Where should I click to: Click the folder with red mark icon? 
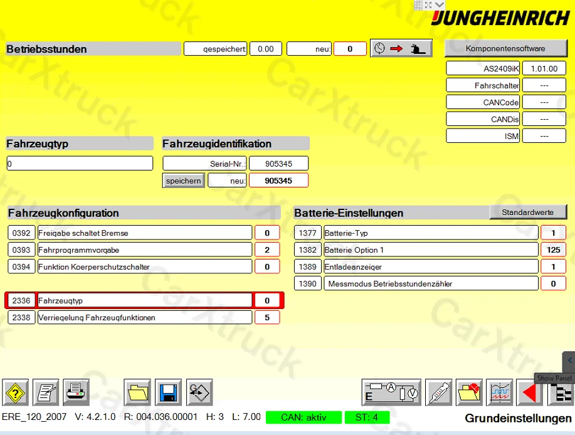pos(469,392)
